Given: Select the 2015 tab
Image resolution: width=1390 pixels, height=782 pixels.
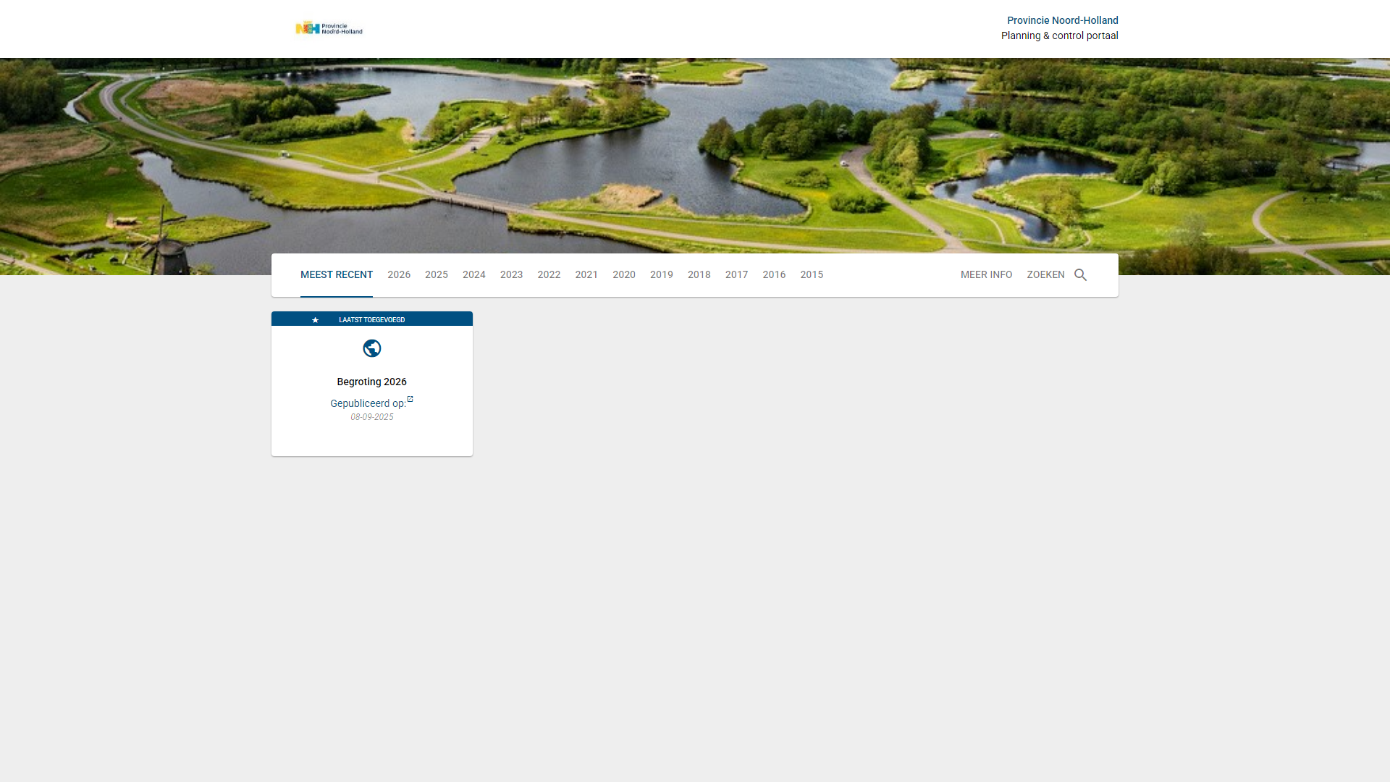Looking at the screenshot, I should [x=812, y=275].
